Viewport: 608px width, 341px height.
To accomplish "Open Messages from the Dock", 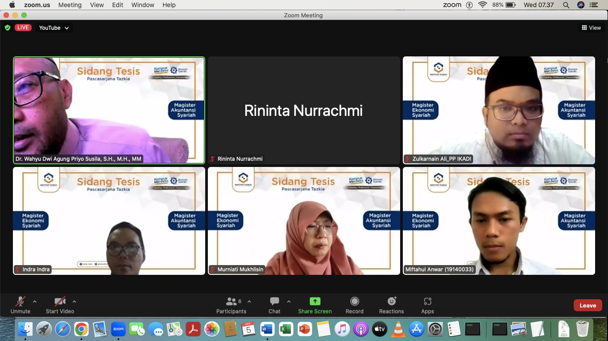I will [x=156, y=329].
